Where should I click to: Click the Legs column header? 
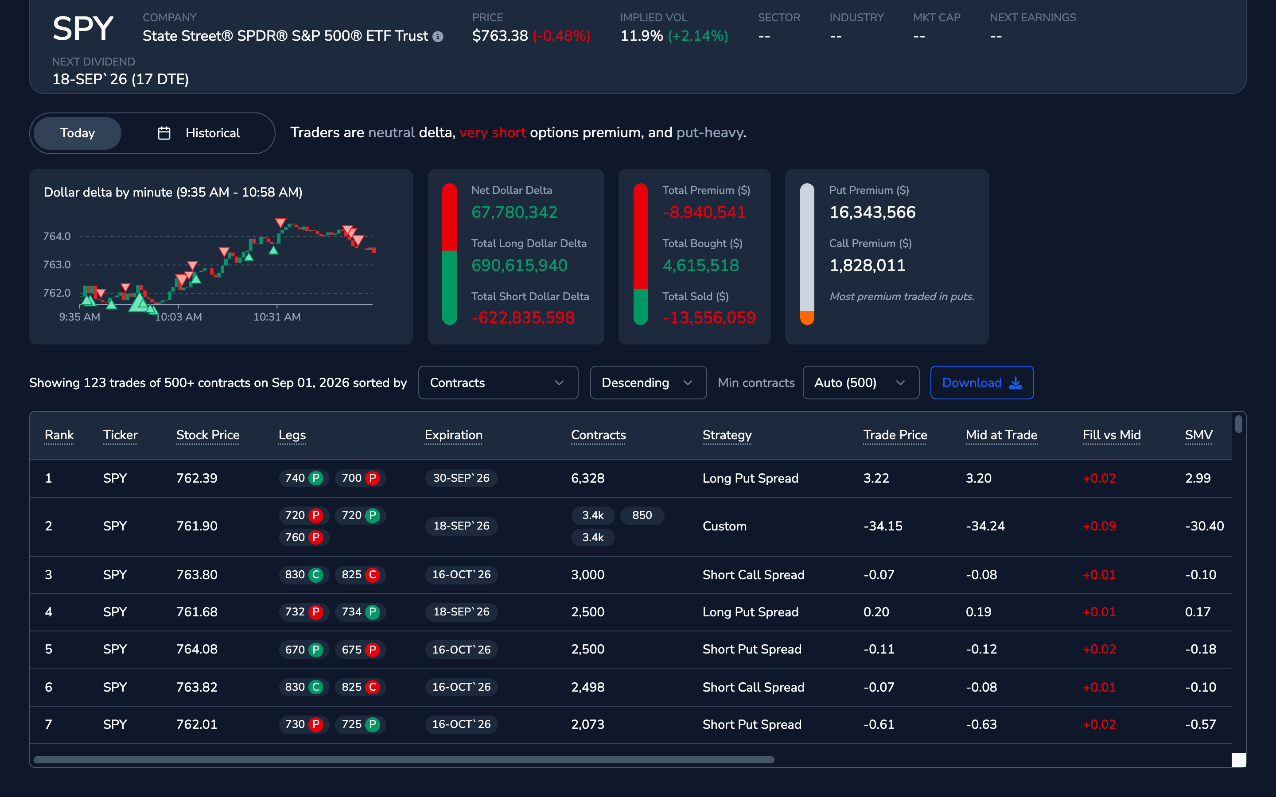(x=292, y=435)
